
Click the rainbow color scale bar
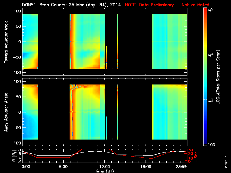coord(205,77)
